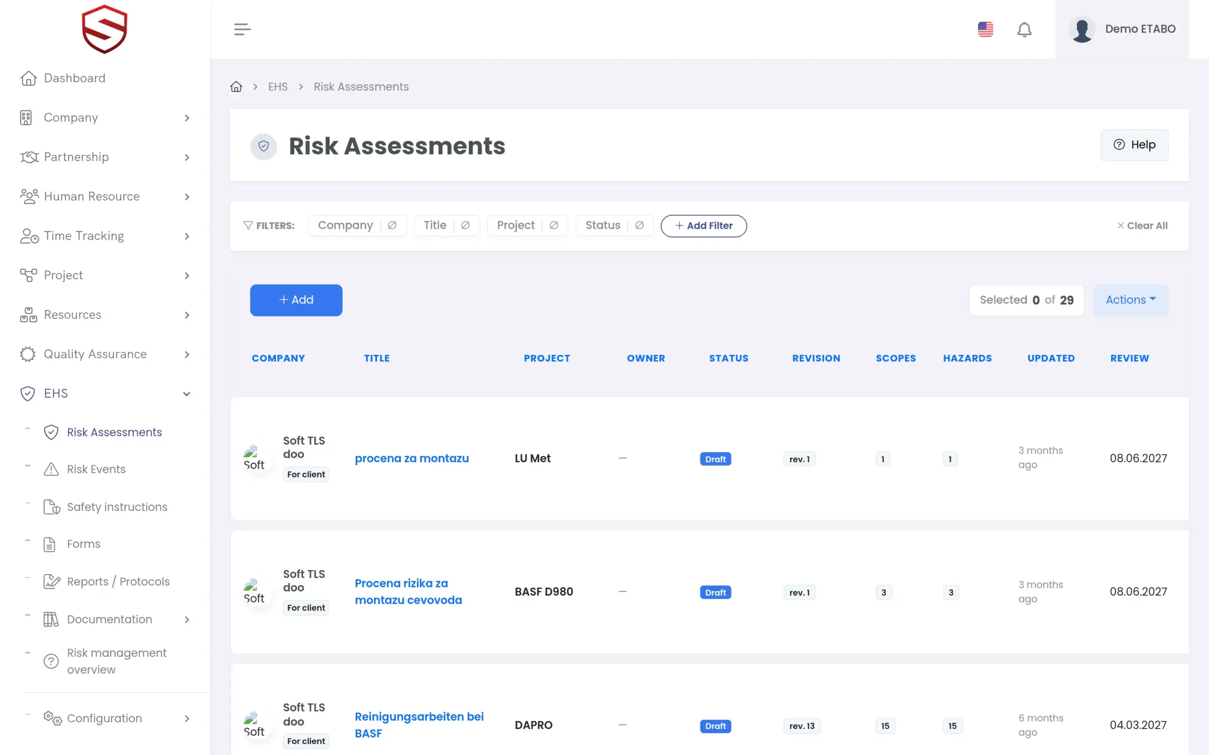Toggle the sidebar hamburger menu icon
Image resolution: width=1209 pixels, height=755 pixels.
[242, 29]
